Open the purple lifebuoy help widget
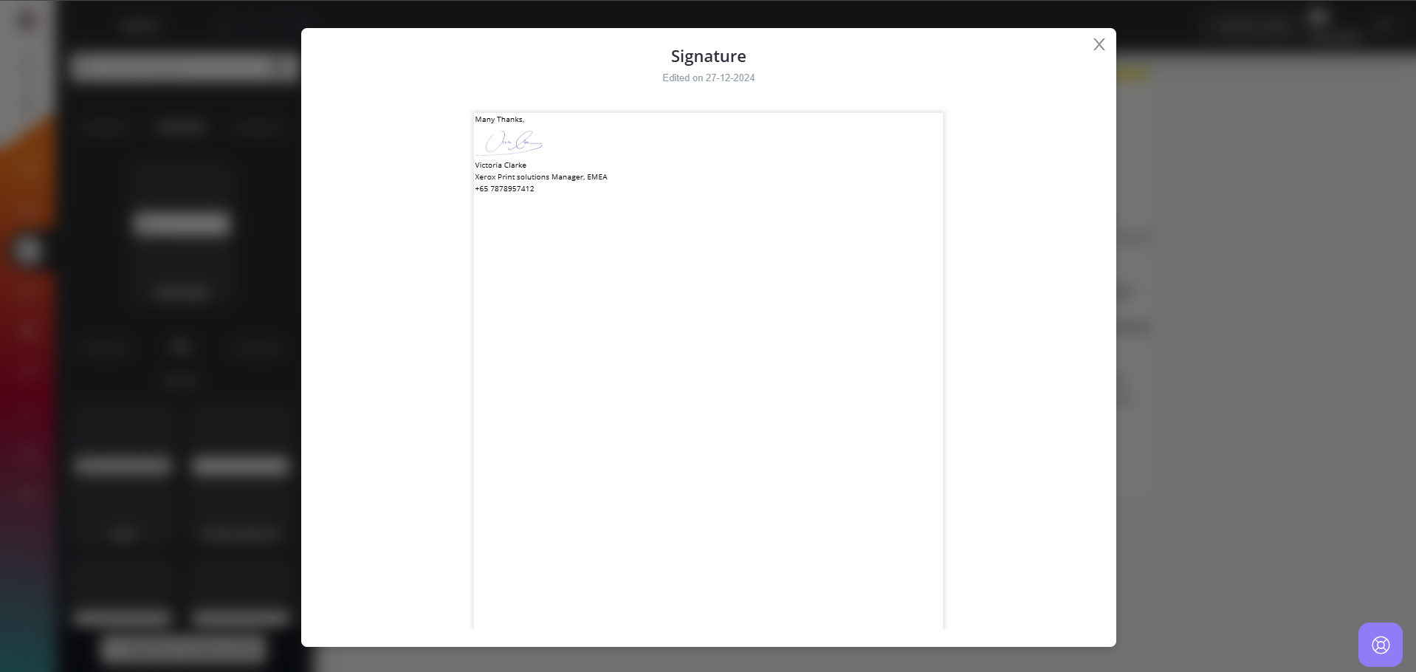The image size is (1416, 672). point(1380,645)
